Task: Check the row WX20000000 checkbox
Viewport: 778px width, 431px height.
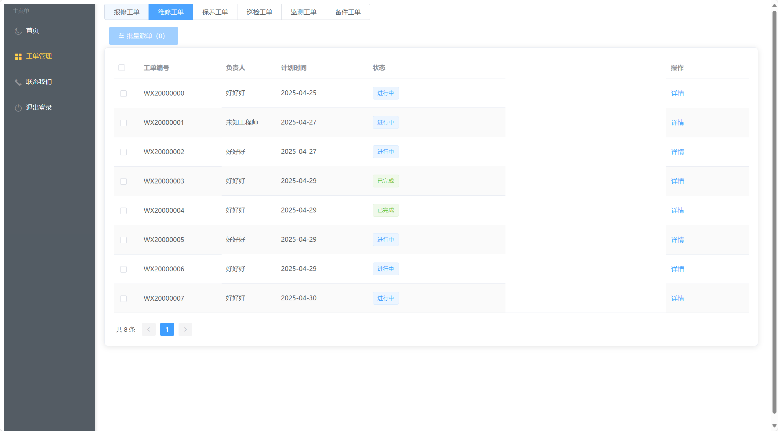Action: pyautogui.click(x=123, y=93)
